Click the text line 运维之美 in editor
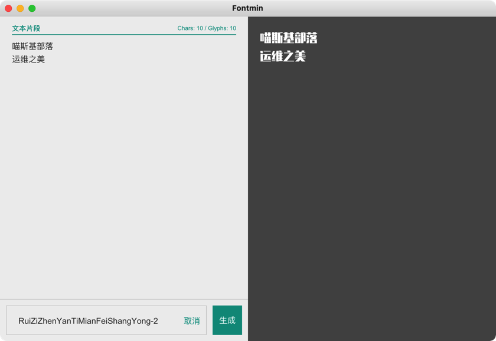 (28, 59)
